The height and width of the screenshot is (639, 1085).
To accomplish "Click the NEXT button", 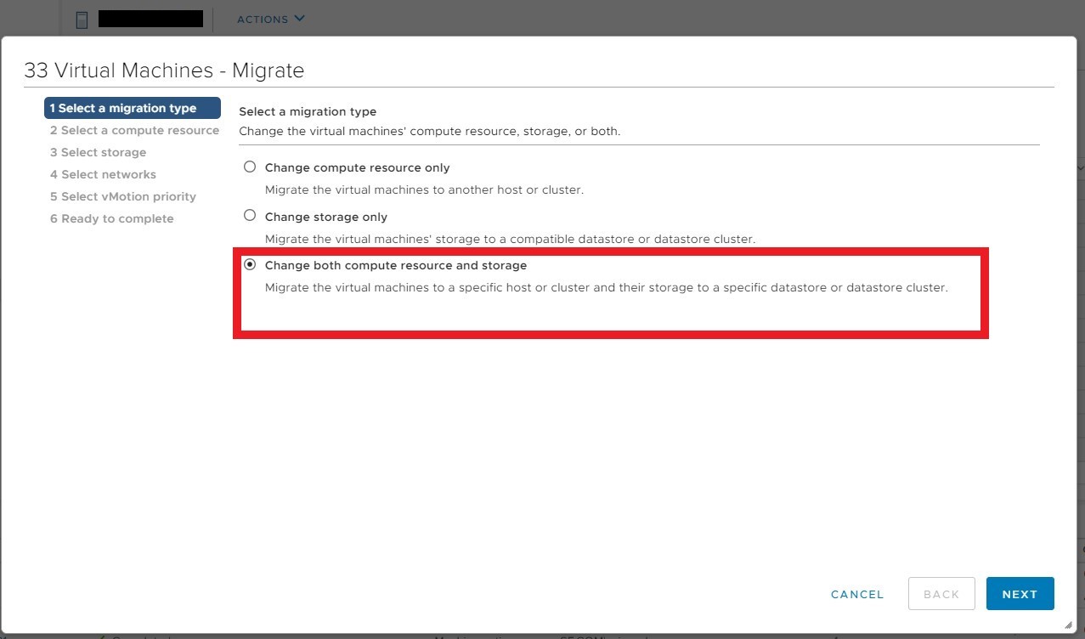I will tap(1020, 594).
